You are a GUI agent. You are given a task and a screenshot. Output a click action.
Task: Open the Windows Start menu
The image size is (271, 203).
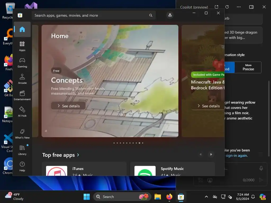87,197
